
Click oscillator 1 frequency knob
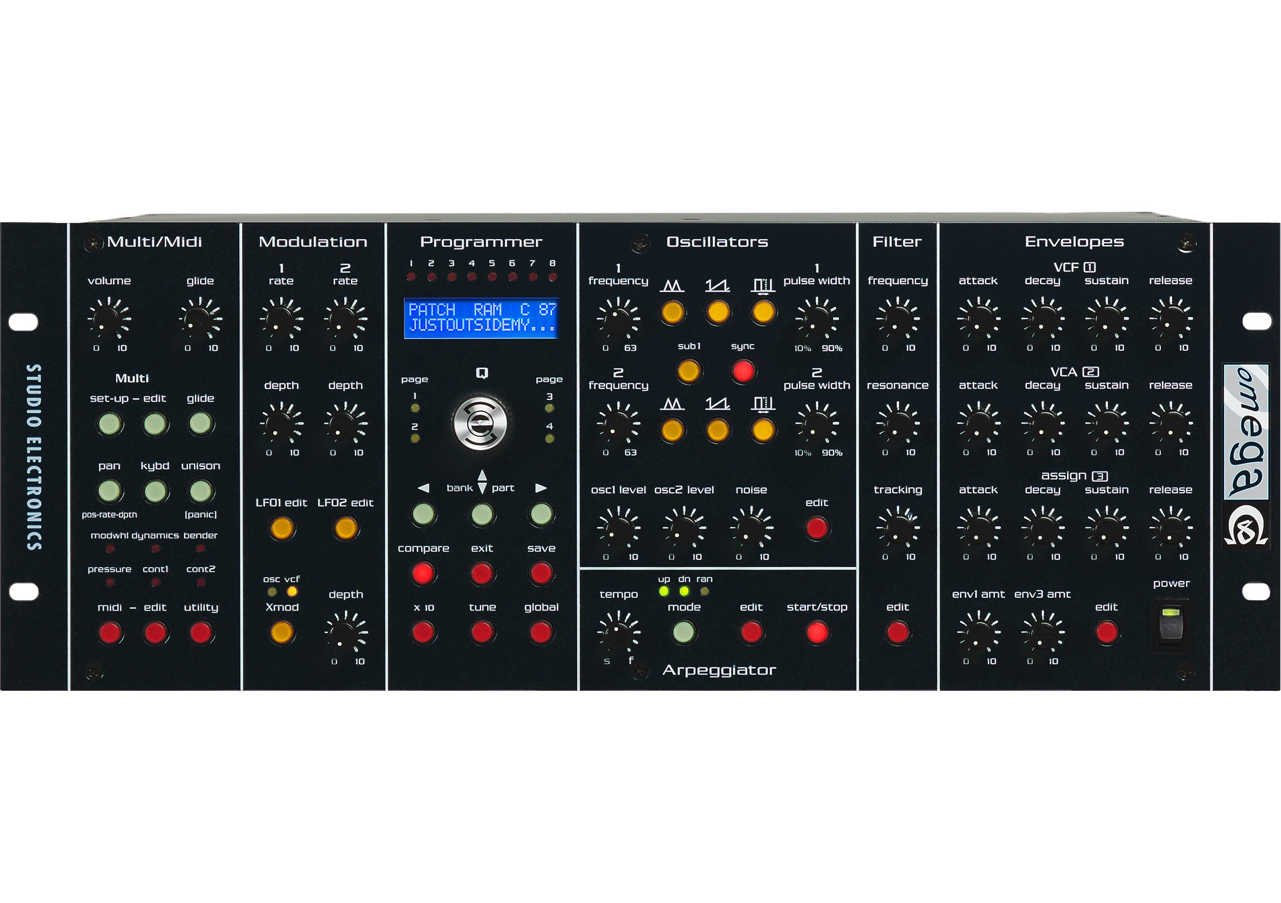[x=618, y=319]
